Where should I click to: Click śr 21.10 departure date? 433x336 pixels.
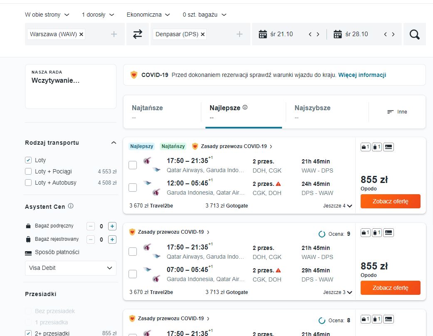click(282, 34)
